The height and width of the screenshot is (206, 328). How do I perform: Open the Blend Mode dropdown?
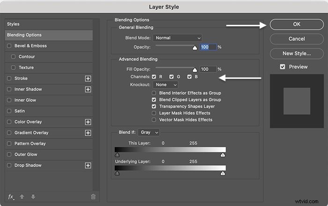[178, 38]
